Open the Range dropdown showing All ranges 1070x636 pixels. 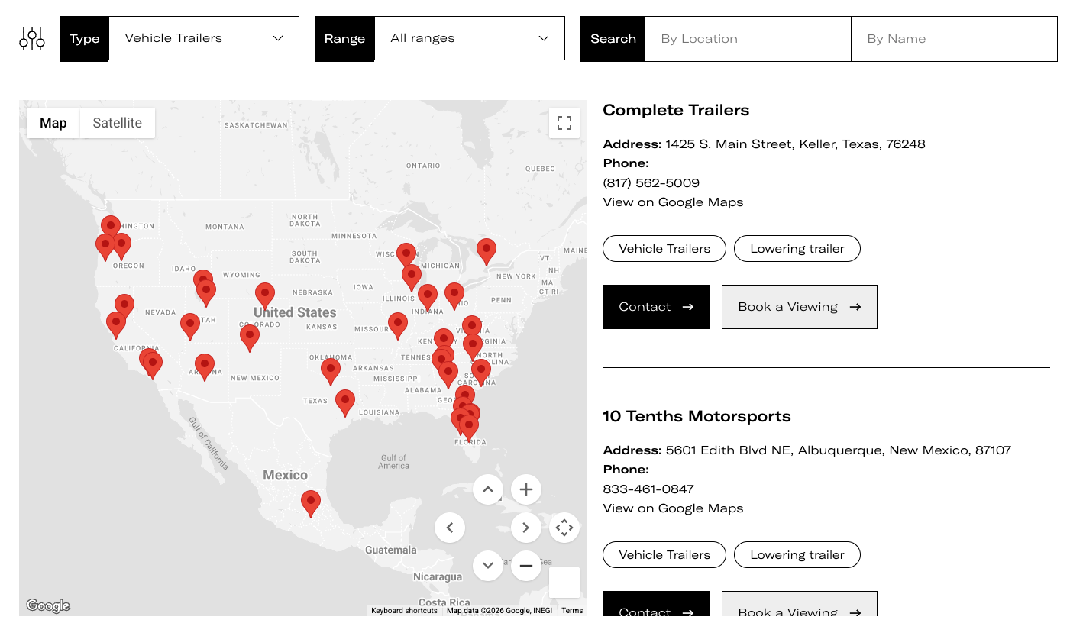470,38
